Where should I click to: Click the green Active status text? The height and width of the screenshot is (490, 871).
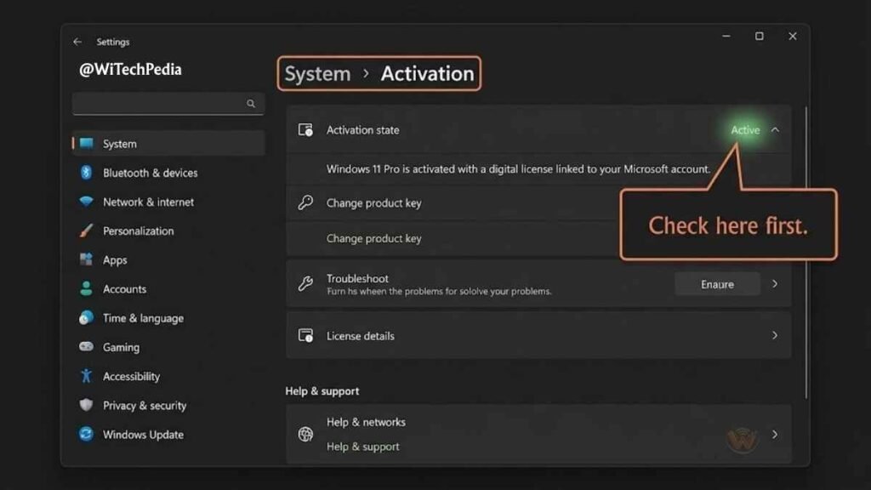pyautogui.click(x=745, y=130)
